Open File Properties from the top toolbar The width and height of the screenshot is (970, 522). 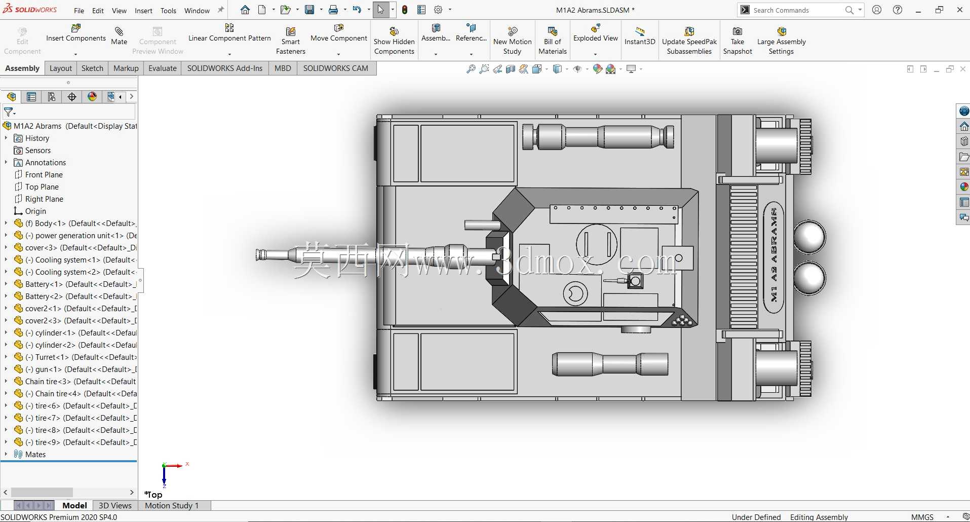421,10
